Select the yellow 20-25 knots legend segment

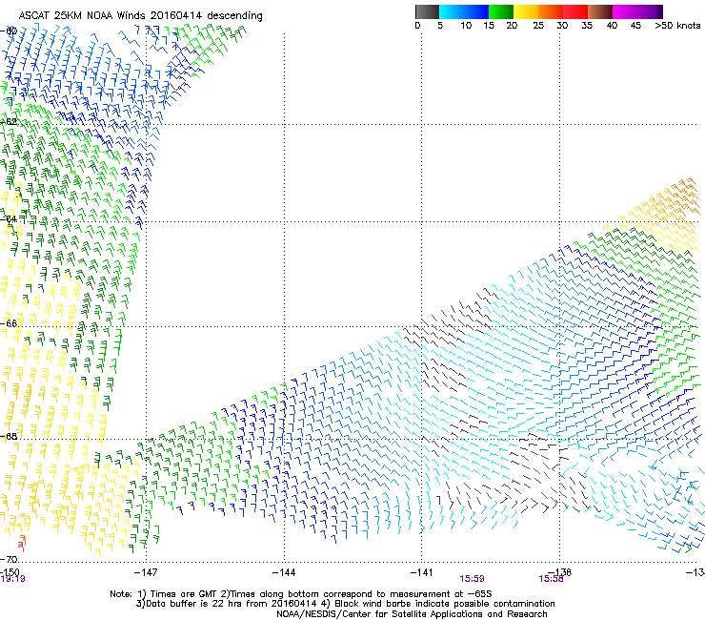tap(526, 11)
